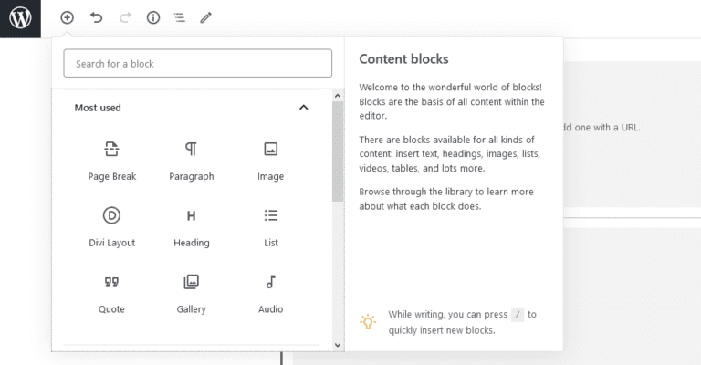Click the 'Welcome to the wonderful world' paragraph
This screenshot has height=365, width=701.
coord(452,101)
